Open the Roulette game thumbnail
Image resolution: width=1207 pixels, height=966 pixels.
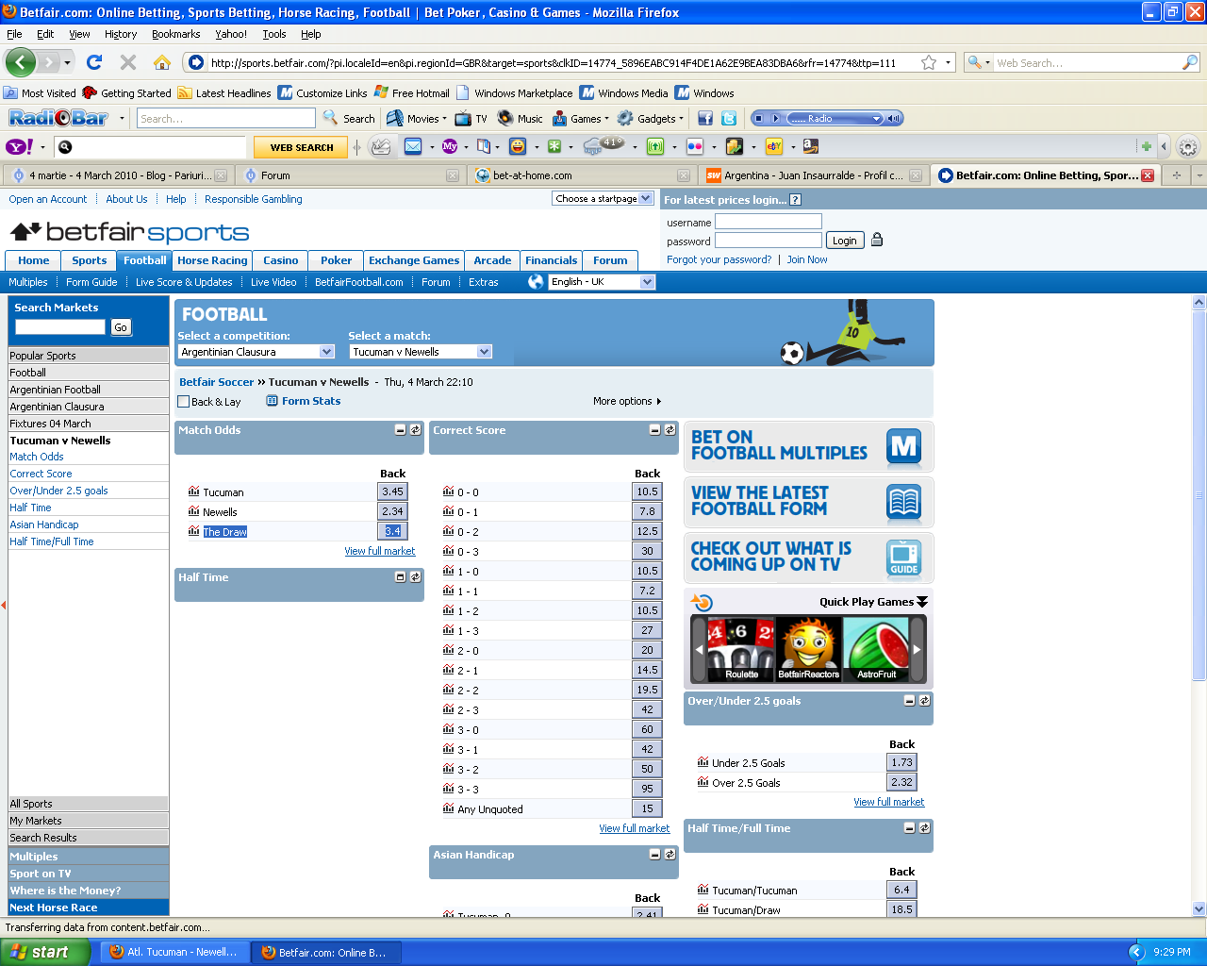coord(741,649)
